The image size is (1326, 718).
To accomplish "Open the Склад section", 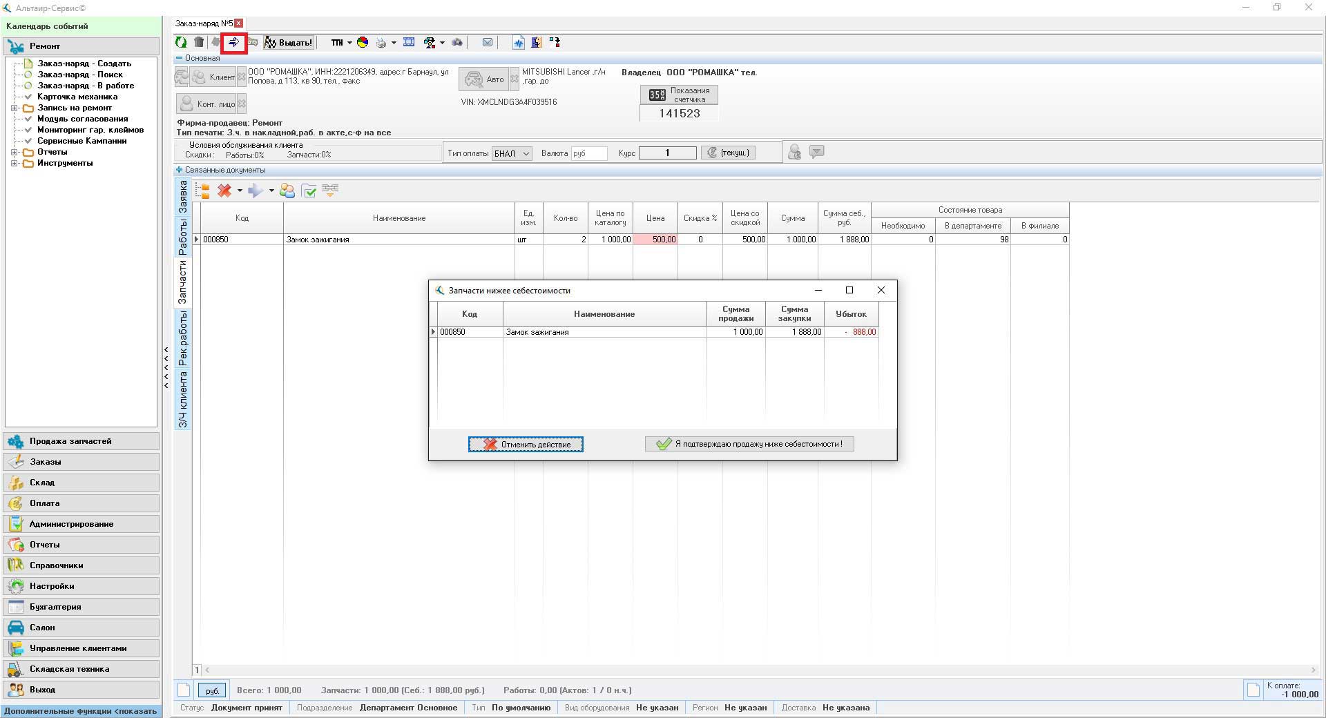I will click(81, 483).
